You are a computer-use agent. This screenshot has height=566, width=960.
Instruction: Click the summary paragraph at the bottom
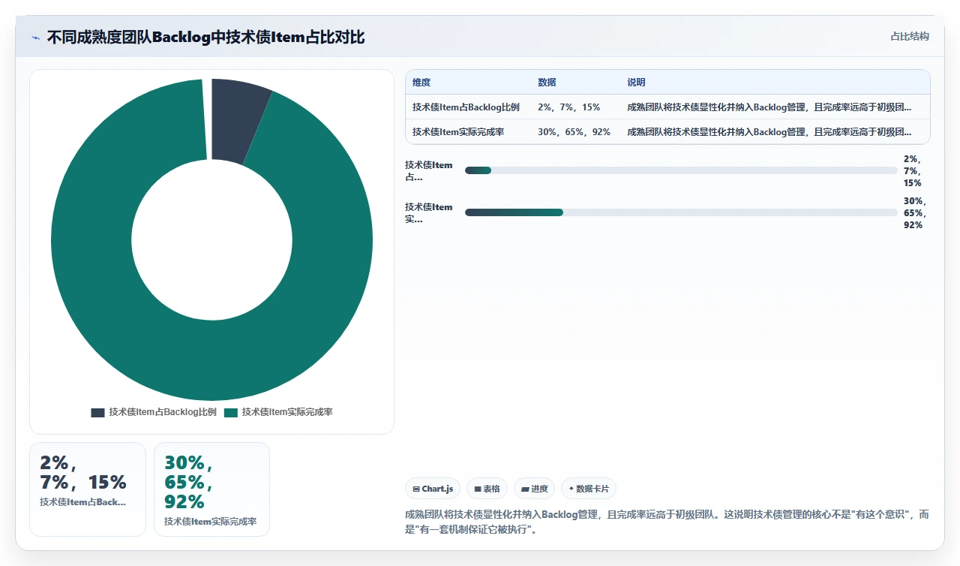(667, 522)
